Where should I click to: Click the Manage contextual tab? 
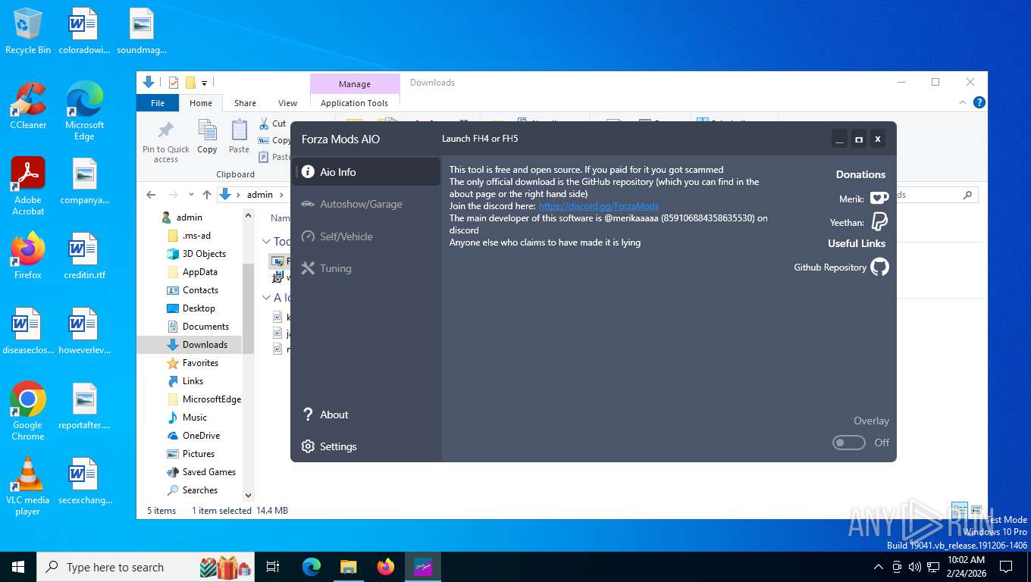click(x=354, y=84)
